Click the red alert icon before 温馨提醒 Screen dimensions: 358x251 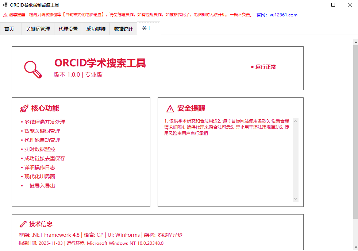pos(5,15)
